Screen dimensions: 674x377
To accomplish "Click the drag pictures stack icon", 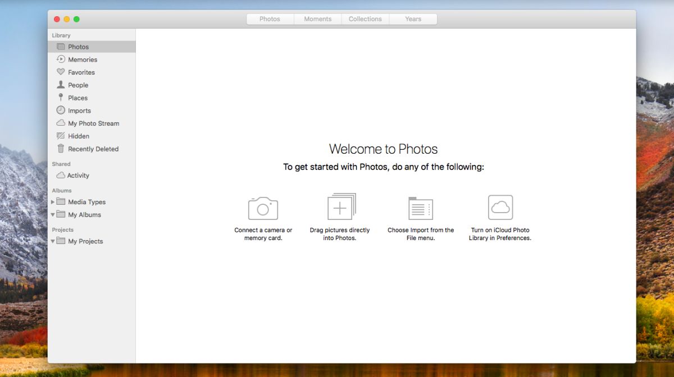I will point(341,207).
